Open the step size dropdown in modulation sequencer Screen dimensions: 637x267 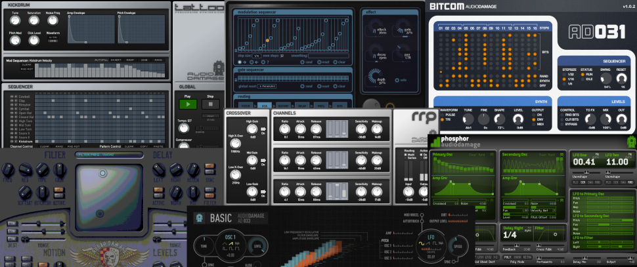[x=257, y=56]
